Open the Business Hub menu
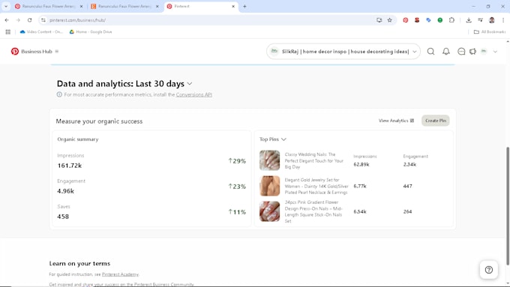Image resolution: width=510 pixels, height=287 pixels. click(x=57, y=52)
